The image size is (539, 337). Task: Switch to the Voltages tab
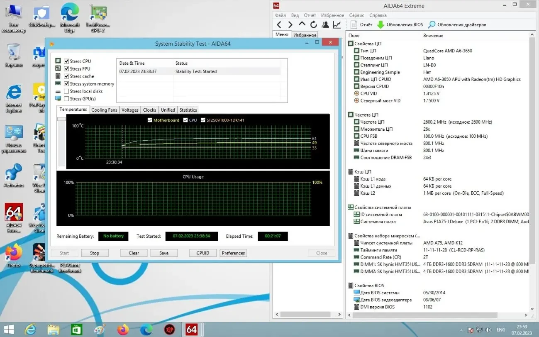coord(130,110)
